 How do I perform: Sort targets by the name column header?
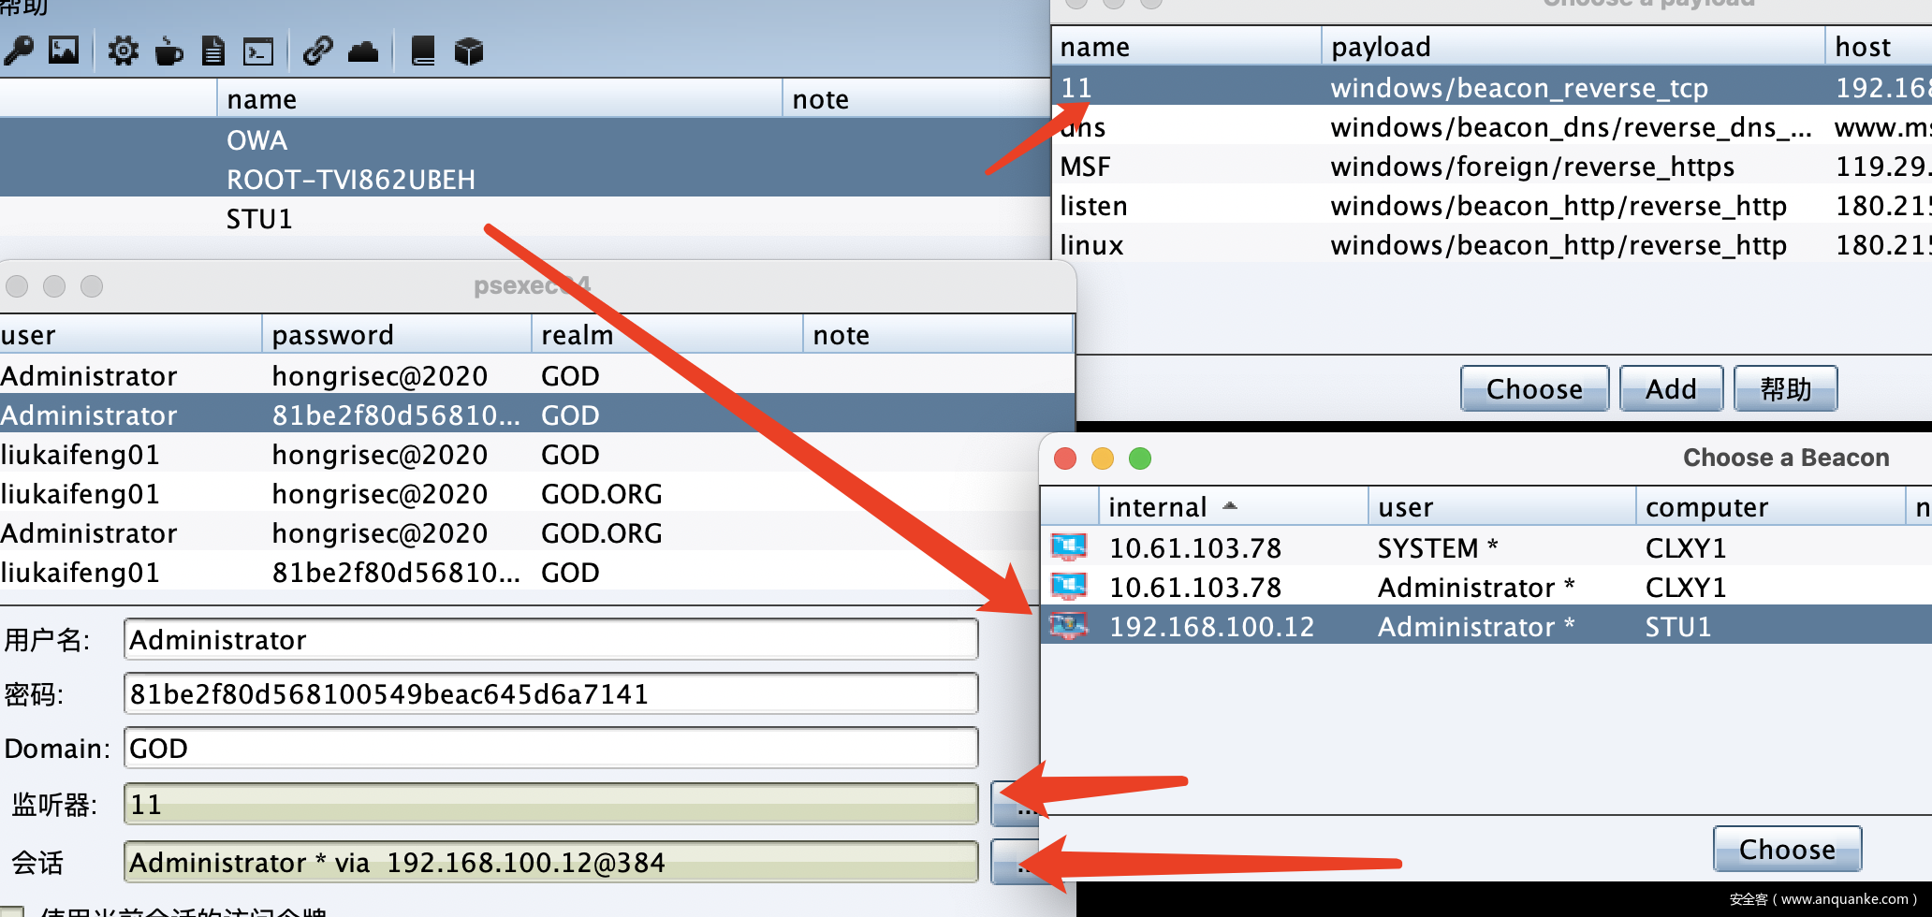499,98
